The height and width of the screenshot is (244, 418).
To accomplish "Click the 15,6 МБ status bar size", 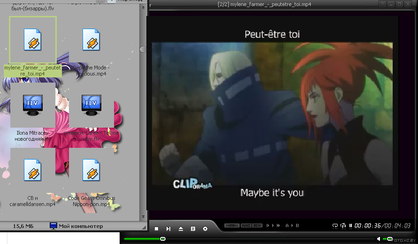I will [23, 226].
